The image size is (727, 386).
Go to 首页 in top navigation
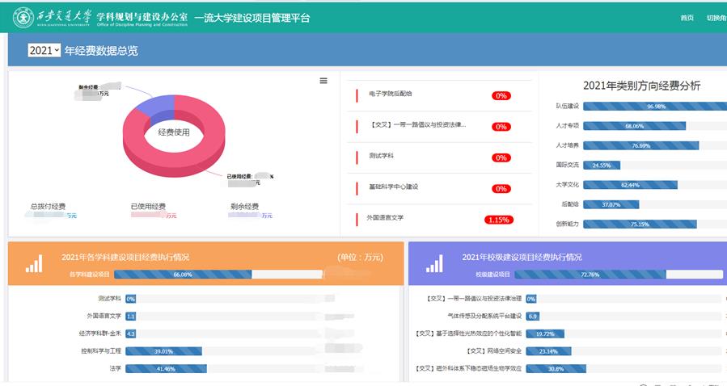pyautogui.click(x=687, y=18)
